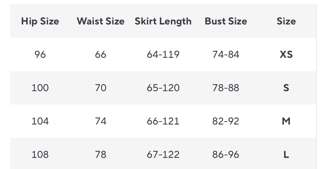This screenshot has width=327, height=169.
Task: Select bust size range 82-92
Action: click(x=226, y=121)
